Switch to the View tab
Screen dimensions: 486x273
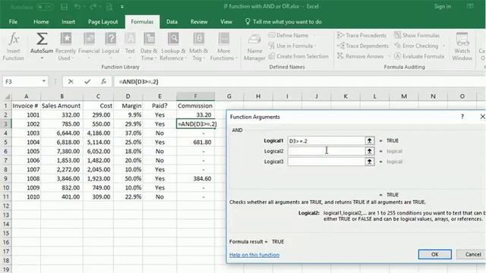pyautogui.click(x=226, y=22)
